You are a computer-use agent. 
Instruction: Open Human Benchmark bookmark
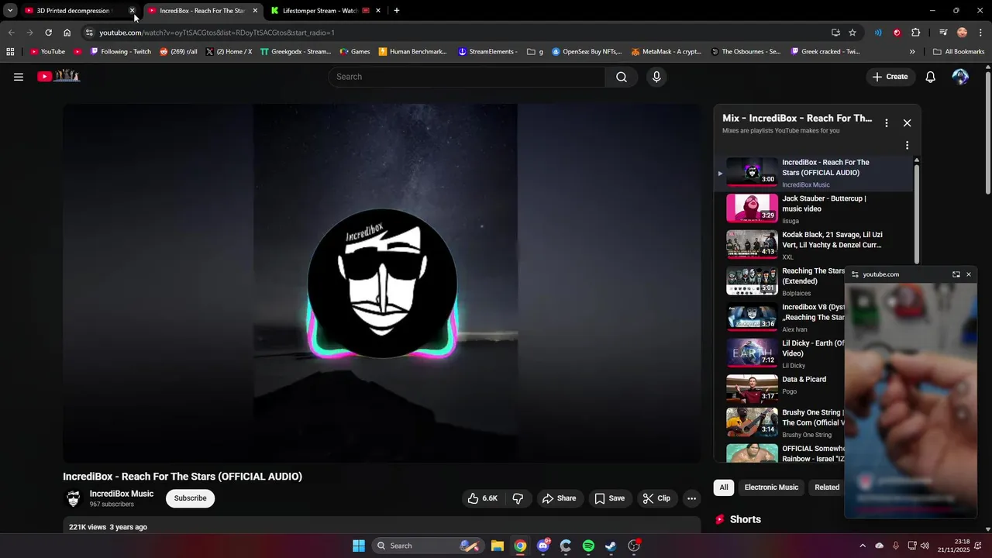coord(413,52)
